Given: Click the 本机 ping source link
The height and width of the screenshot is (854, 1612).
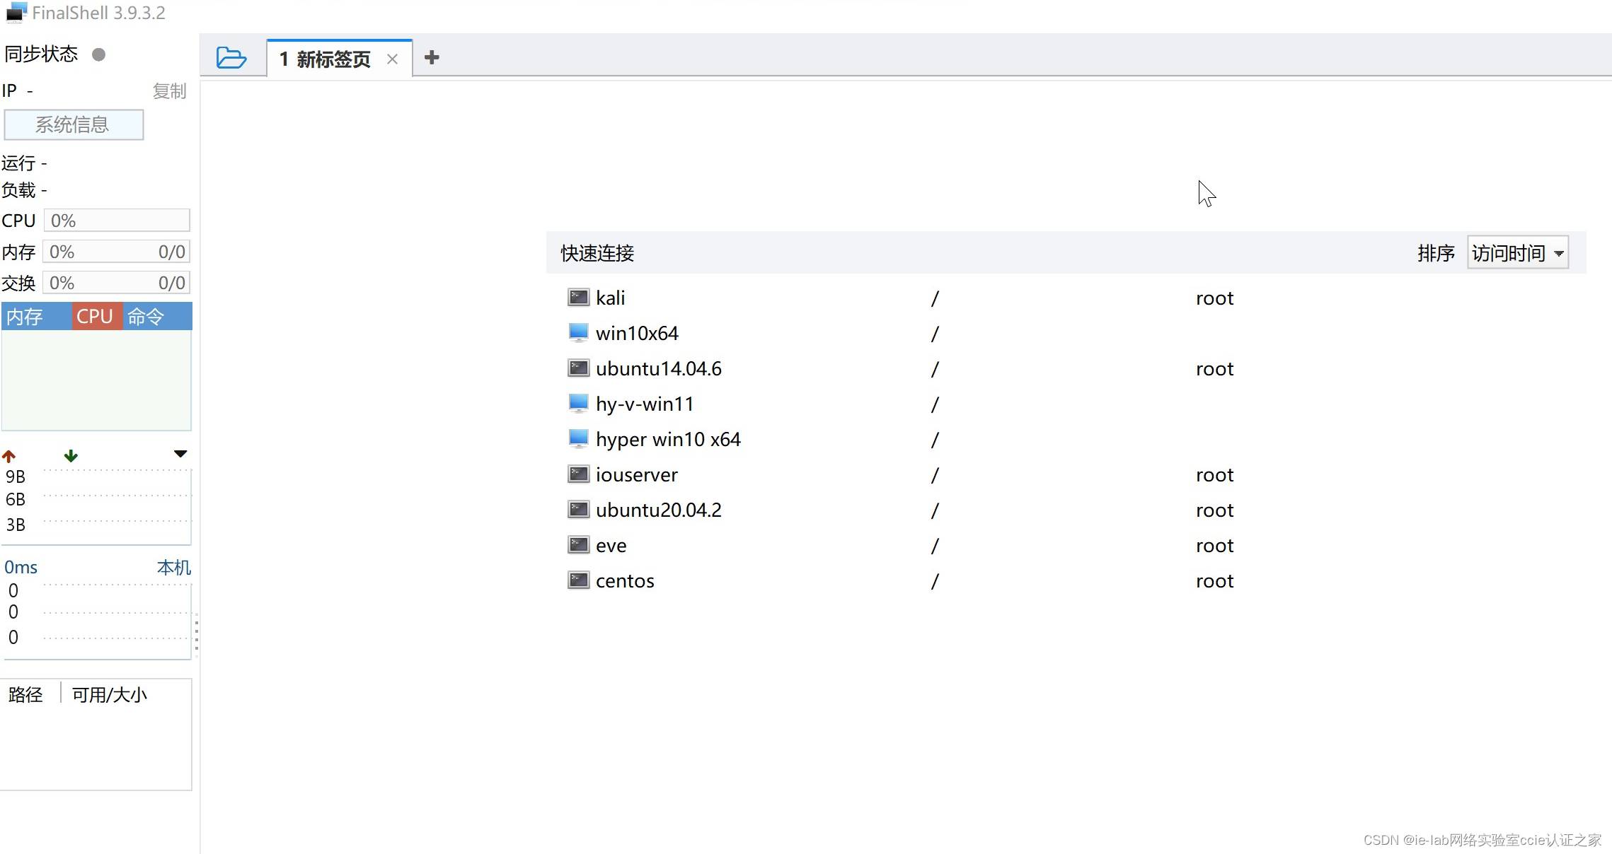Looking at the screenshot, I should coord(173,568).
